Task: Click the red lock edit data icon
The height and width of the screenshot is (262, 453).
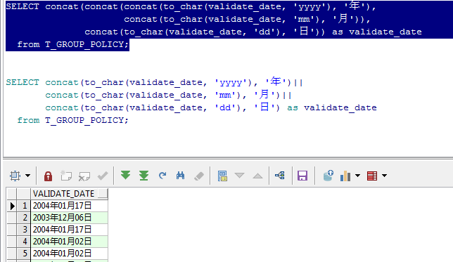Action: coord(48,176)
